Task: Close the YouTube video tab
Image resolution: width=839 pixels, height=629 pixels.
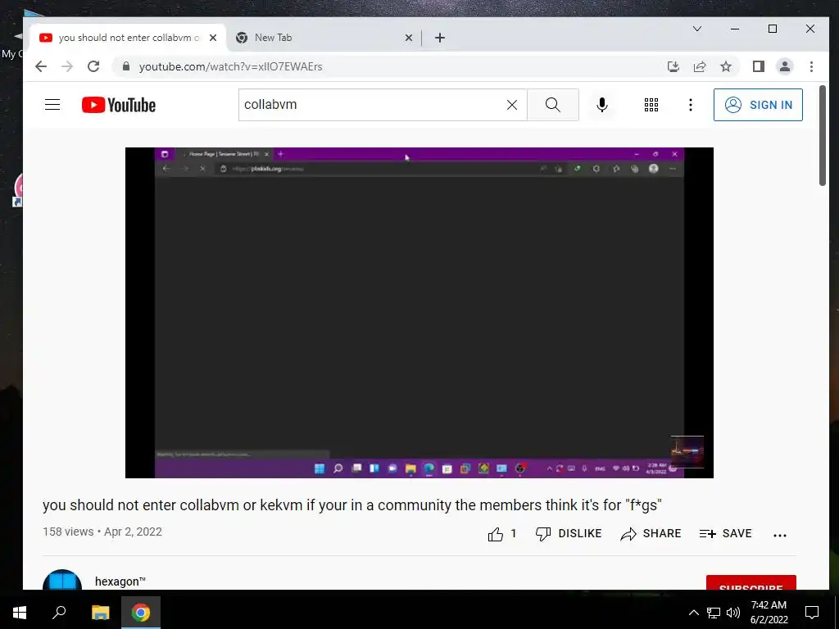Action: coord(213,38)
